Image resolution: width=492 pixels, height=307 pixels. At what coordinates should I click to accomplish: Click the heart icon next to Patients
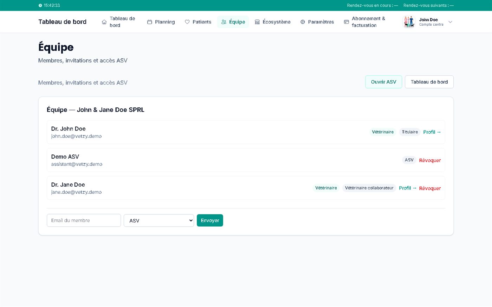[x=187, y=22]
